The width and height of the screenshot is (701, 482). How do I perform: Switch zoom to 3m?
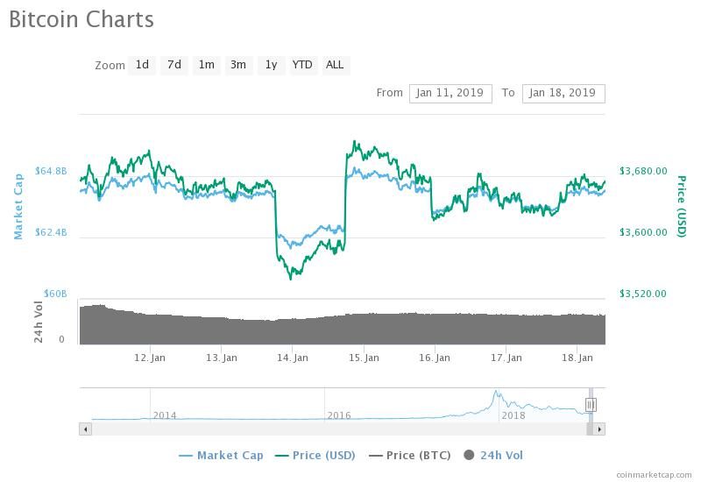click(238, 65)
